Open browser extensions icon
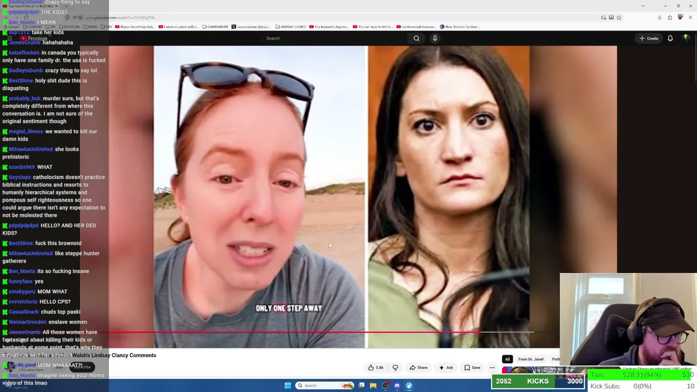The width and height of the screenshot is (697, 392). coord(670,17)
